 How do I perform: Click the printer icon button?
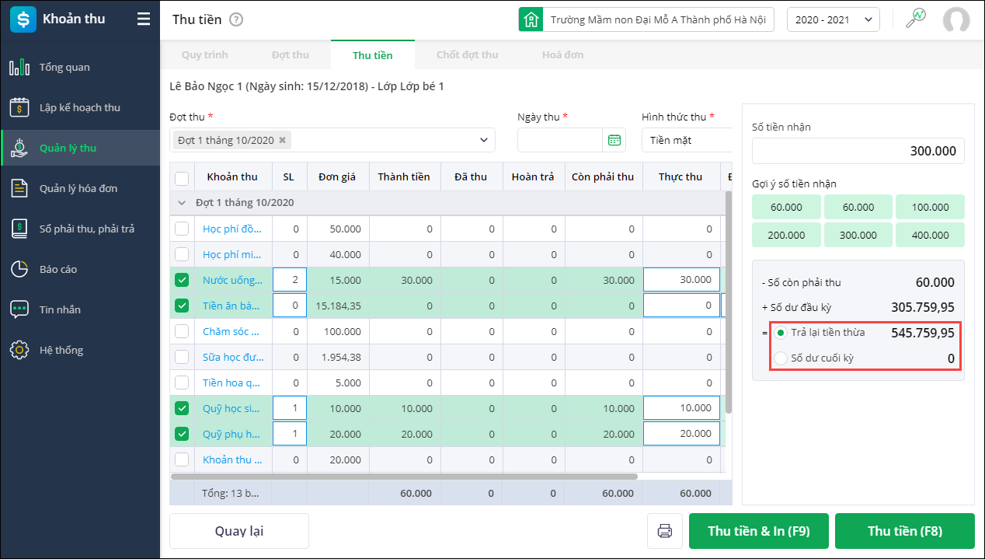664,531
